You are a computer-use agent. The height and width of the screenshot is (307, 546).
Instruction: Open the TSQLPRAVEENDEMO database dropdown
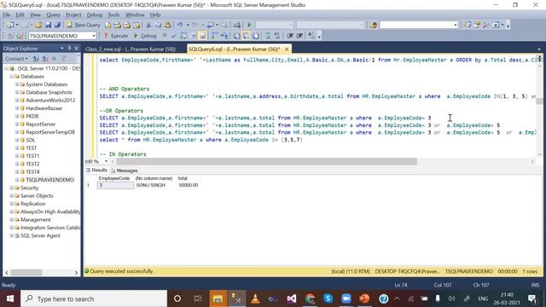click(x=94, y=36)
